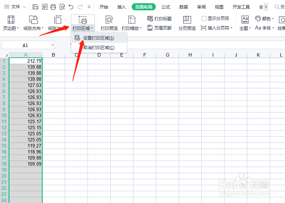Expand the 页边距 dropdown arrow
Viewport: 285px width, 203px height.
[x=18, y=28]
